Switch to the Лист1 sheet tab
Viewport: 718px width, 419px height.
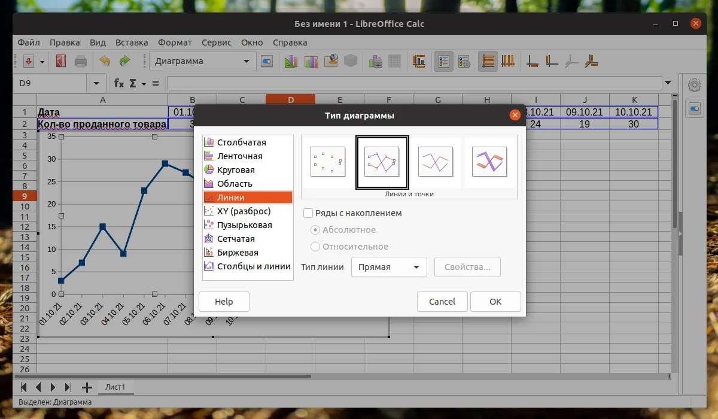(115, 387)
